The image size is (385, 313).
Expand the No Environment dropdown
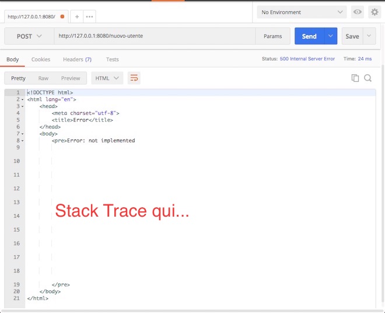302,12
